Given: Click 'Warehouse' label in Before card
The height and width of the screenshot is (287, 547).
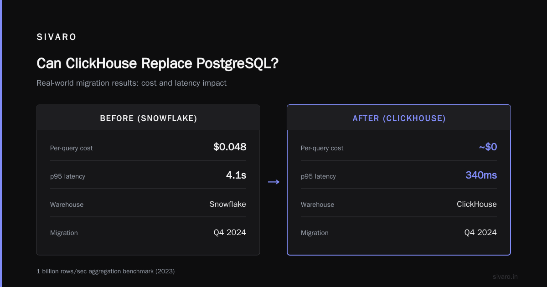Looking at the screenshot, I should (67, 205).
